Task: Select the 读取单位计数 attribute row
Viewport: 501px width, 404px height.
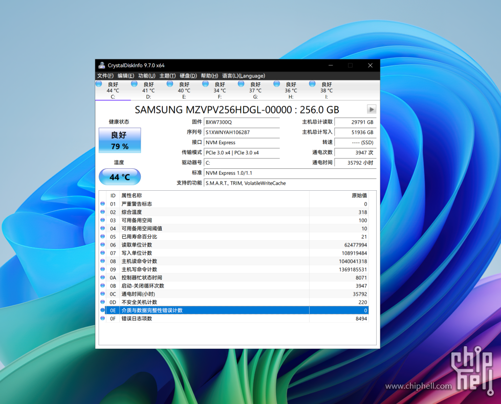Action: 237,244
